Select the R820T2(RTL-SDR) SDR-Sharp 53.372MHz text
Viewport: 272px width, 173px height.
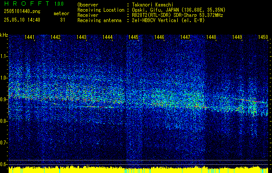click(177, 15)
